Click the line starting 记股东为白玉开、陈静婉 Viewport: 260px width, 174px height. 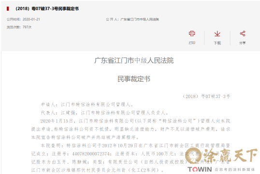pos(130,162)
